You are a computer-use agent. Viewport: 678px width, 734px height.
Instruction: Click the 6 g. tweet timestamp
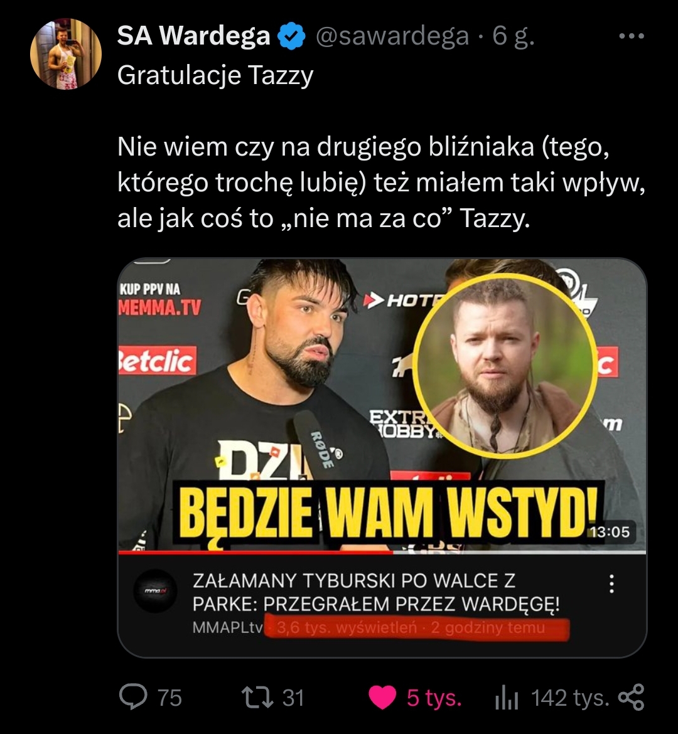(513, 36)
